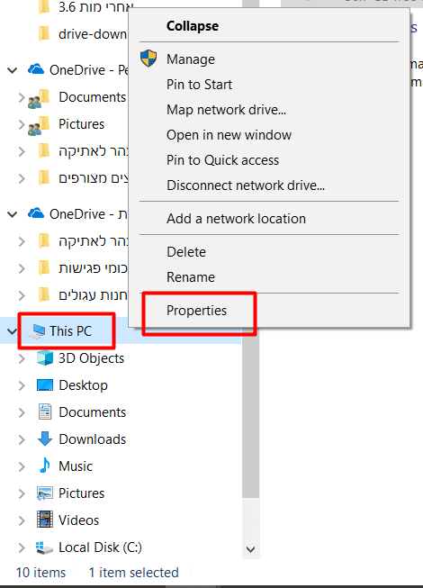Click the Manage shield icon
The image size is (423, 588).
click(148, 59)
